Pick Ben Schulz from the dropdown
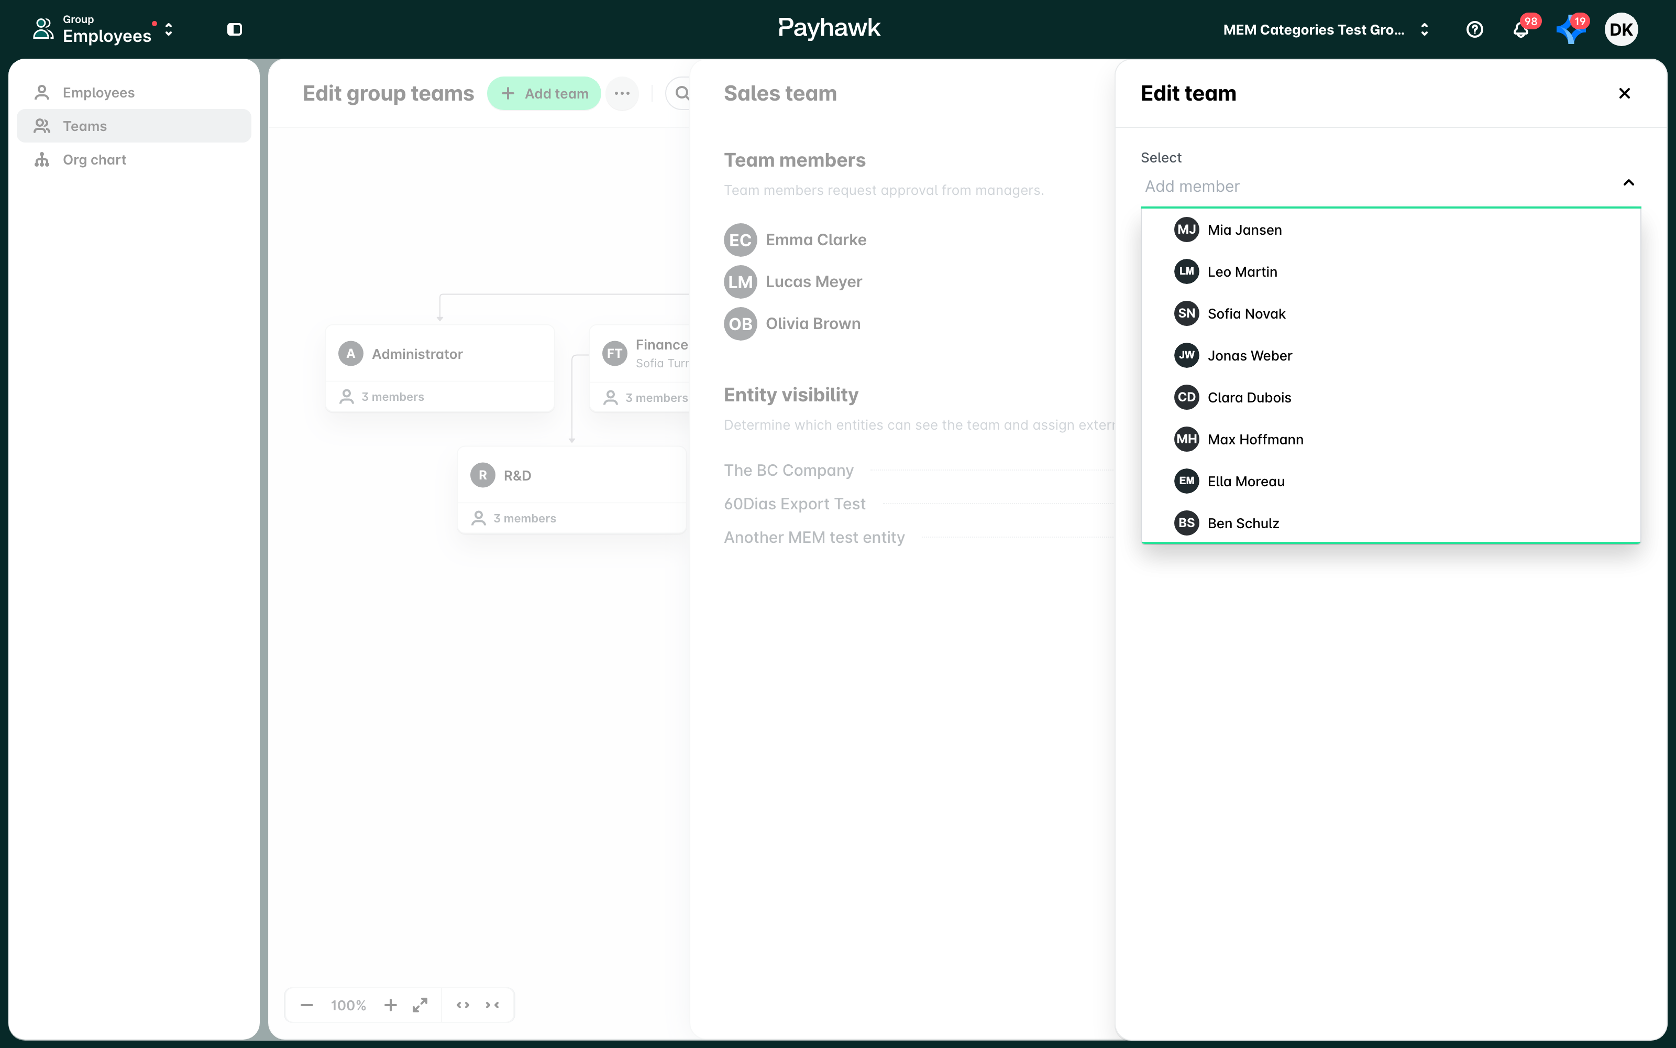 (1391, 522)
